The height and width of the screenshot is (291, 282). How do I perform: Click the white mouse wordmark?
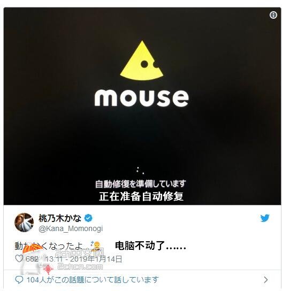[x=142, y=98]
